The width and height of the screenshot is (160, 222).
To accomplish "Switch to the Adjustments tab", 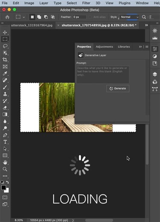I will point(104,47).
